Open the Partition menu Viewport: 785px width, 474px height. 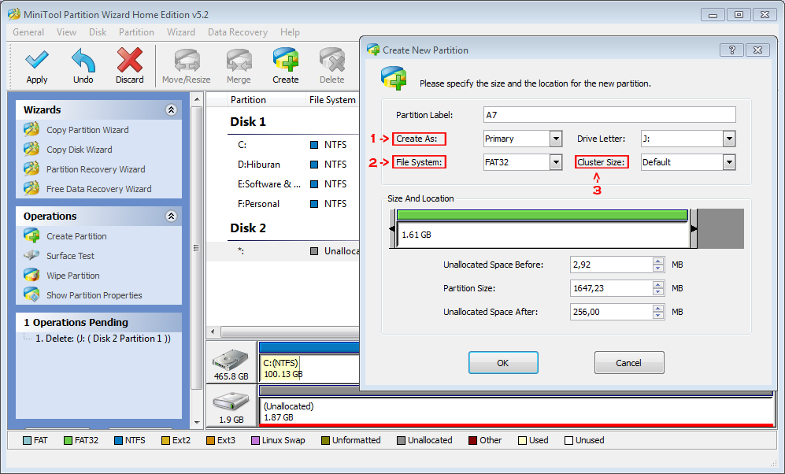pyautogui.click(x=136, y=32)
